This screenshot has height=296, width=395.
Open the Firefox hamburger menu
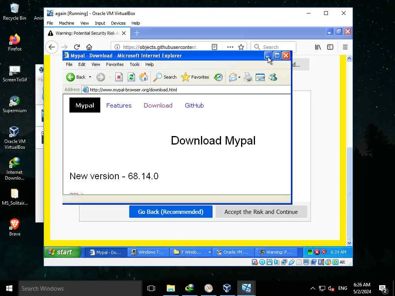pos(345,47)
